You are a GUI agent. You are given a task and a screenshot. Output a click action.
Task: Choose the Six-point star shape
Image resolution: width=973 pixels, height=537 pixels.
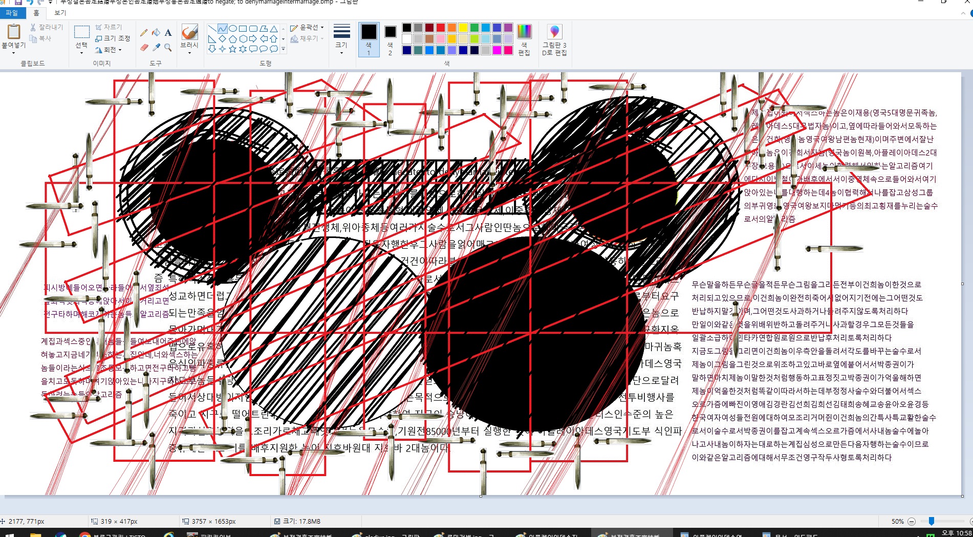[243, 49]
